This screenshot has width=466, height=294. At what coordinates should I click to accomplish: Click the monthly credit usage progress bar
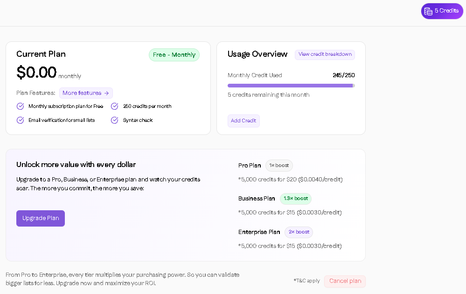[291, 86]
